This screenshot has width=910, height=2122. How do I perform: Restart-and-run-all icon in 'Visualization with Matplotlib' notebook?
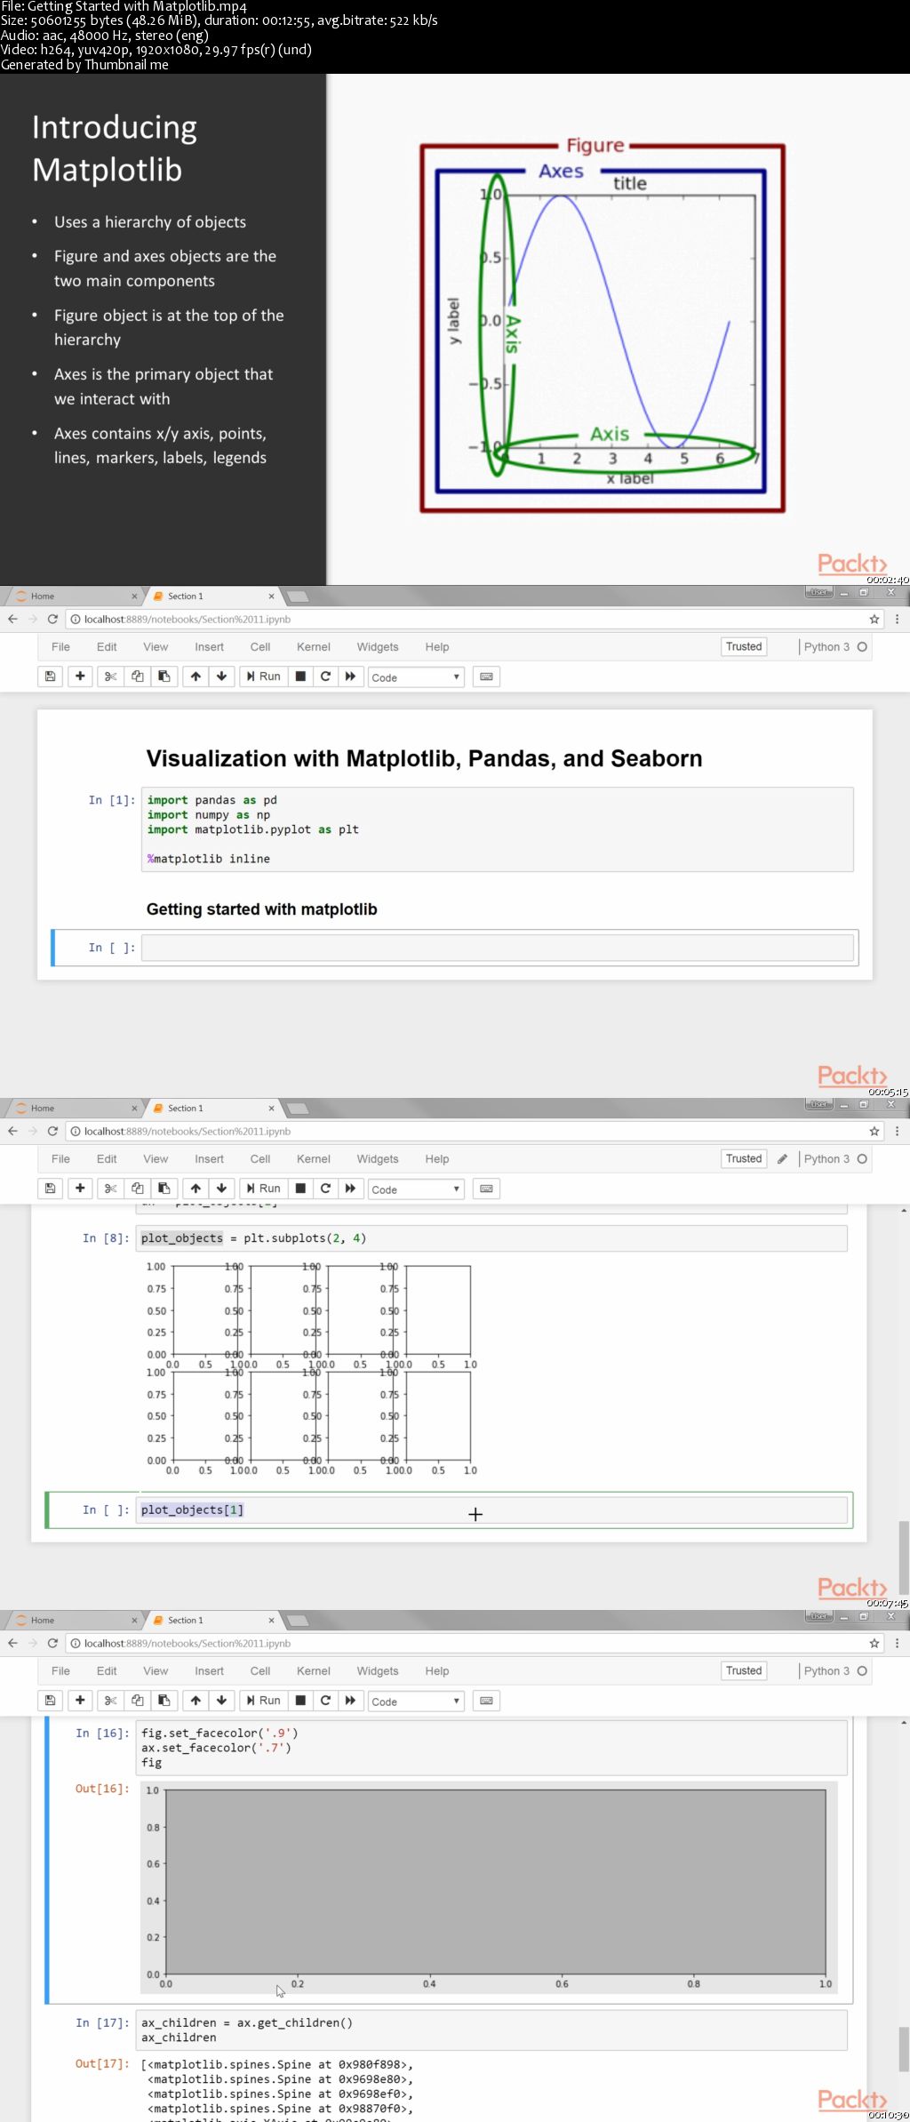350,677
